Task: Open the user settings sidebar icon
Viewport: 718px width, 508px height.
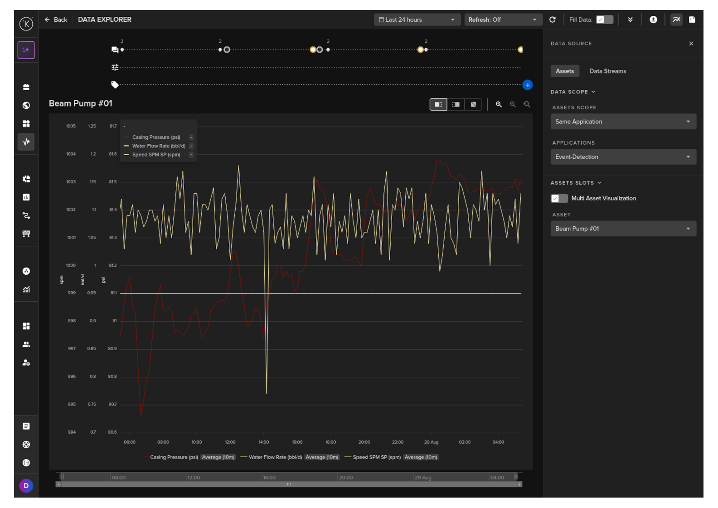Action: click(26, 363)
